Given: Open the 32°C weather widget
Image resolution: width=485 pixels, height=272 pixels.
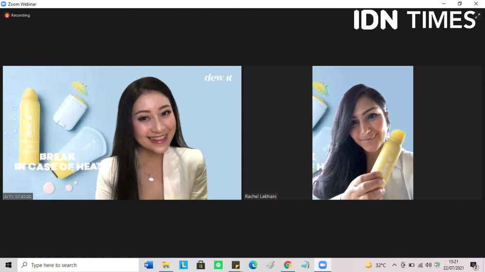Looking at the screenshot, I should click(375, 265).
